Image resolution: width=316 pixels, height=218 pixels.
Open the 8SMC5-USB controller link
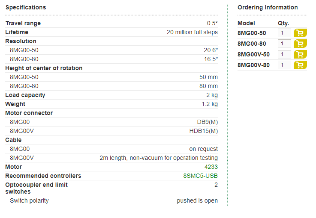tap(200, 176)
